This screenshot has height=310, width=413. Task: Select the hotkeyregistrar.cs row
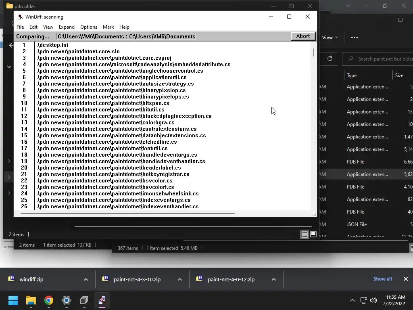tap(113, 174)
